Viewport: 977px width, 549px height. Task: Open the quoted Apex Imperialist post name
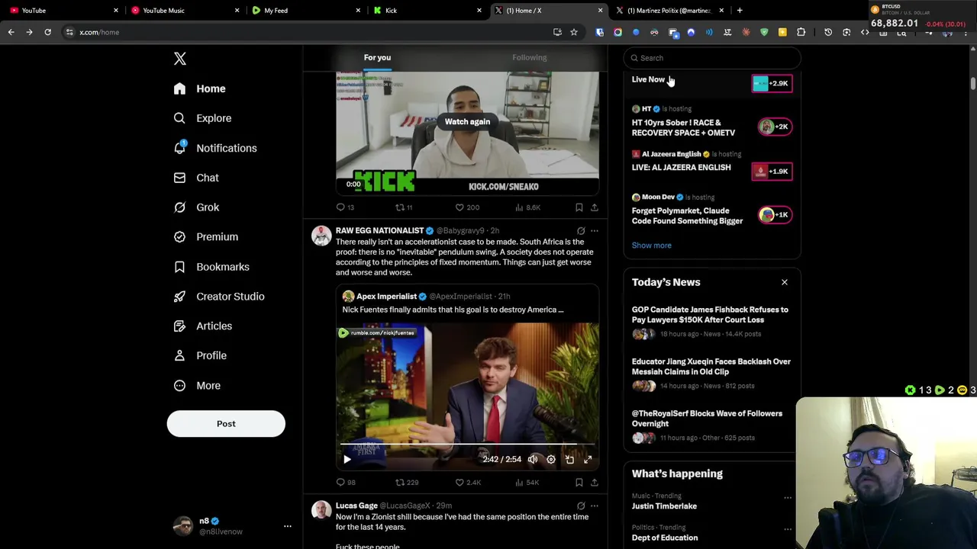pyautogui.click(x=386, y=296)
